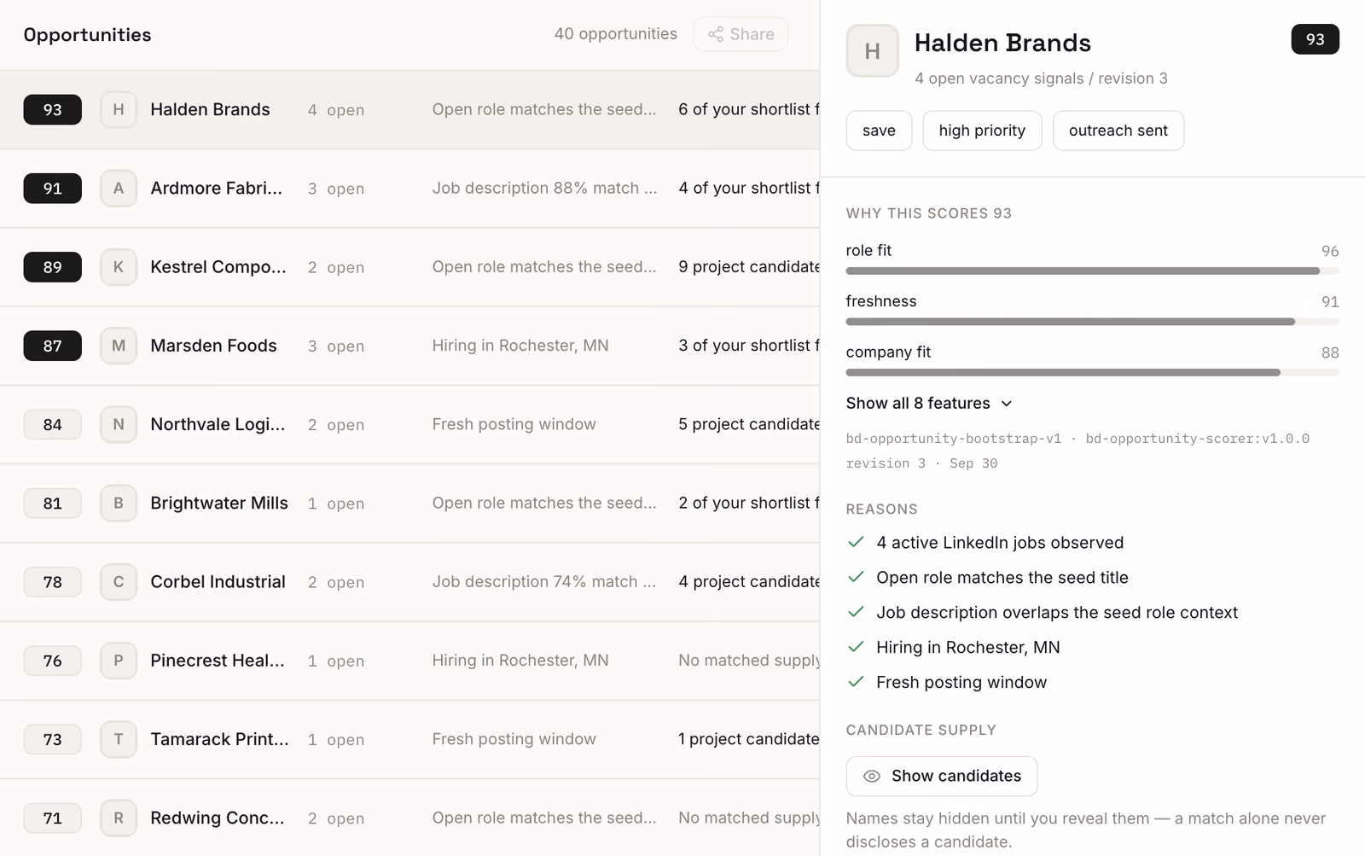Click 'Fresh posting window' in Tamarack row

point(514,739)
